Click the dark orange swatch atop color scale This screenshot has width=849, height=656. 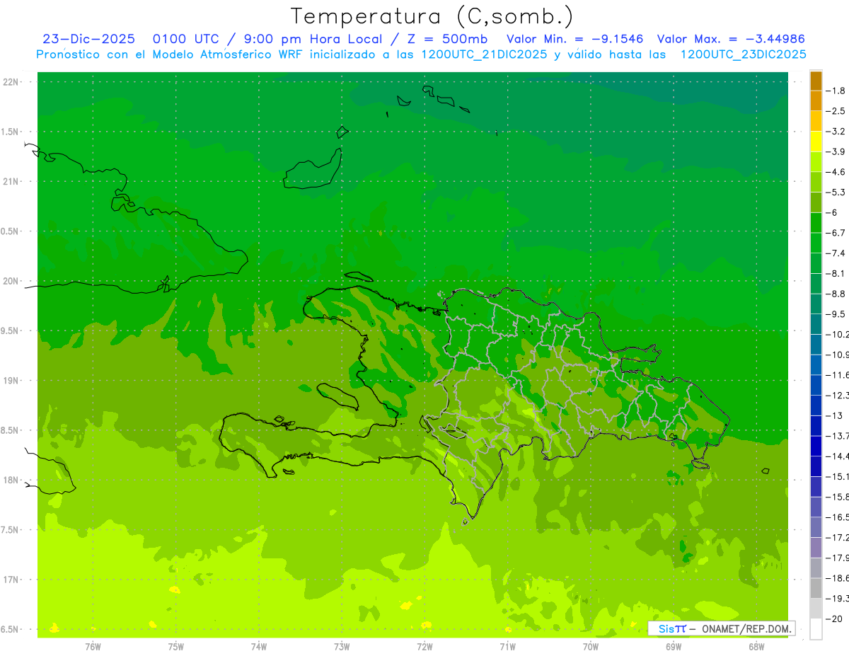tap(816, 81)
